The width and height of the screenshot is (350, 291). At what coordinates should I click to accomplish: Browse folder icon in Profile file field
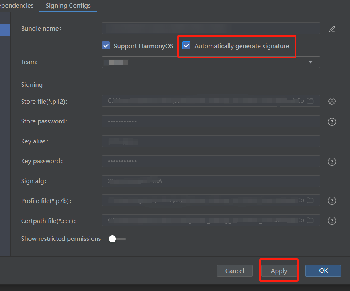tap(310, 200)
